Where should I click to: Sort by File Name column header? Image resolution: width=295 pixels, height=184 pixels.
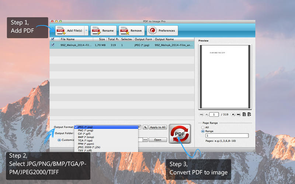coord(76,39)
